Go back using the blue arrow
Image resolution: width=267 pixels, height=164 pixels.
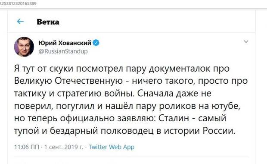20,21
